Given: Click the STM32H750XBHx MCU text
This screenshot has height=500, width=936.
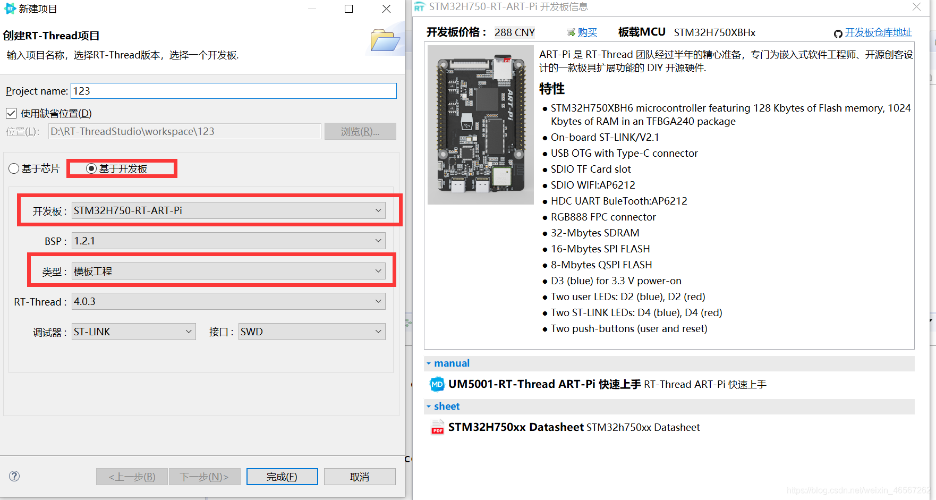Looking at the screenshot, I should (x=714, y=32).
